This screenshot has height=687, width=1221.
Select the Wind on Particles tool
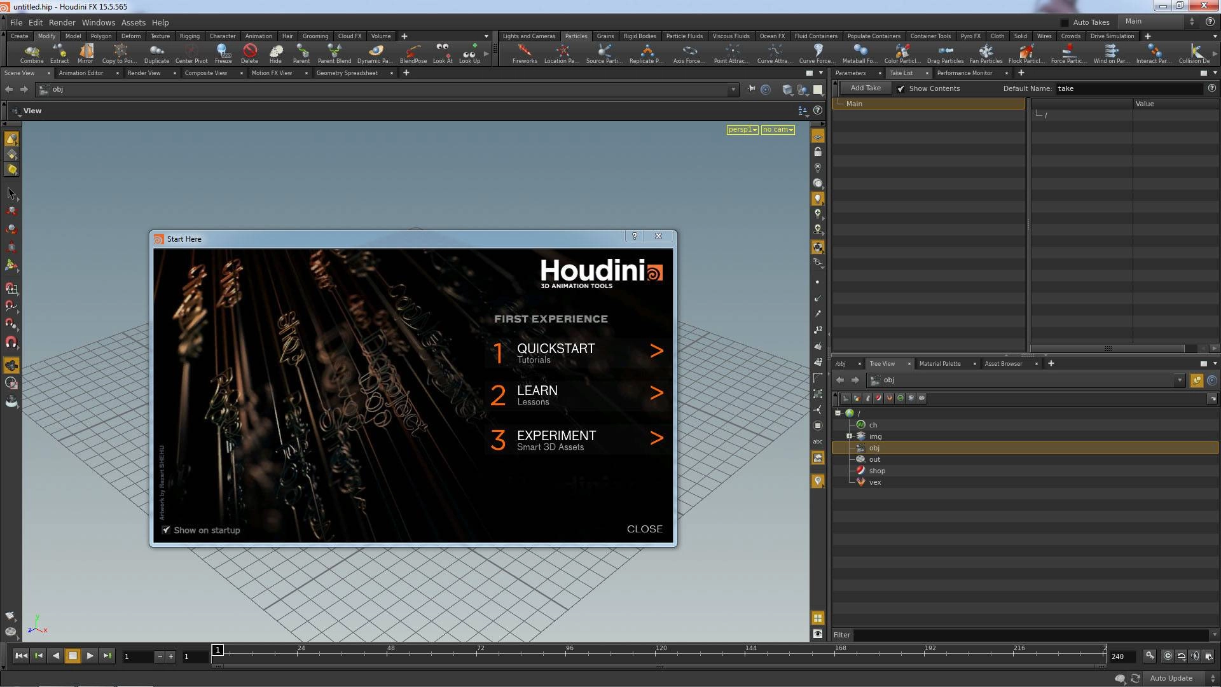point(1112,53)
